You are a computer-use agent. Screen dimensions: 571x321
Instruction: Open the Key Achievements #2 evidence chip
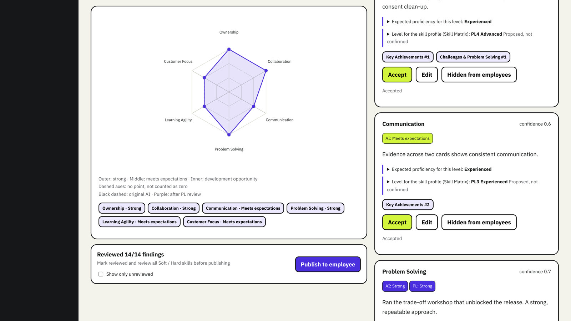(x=408, y=205)
